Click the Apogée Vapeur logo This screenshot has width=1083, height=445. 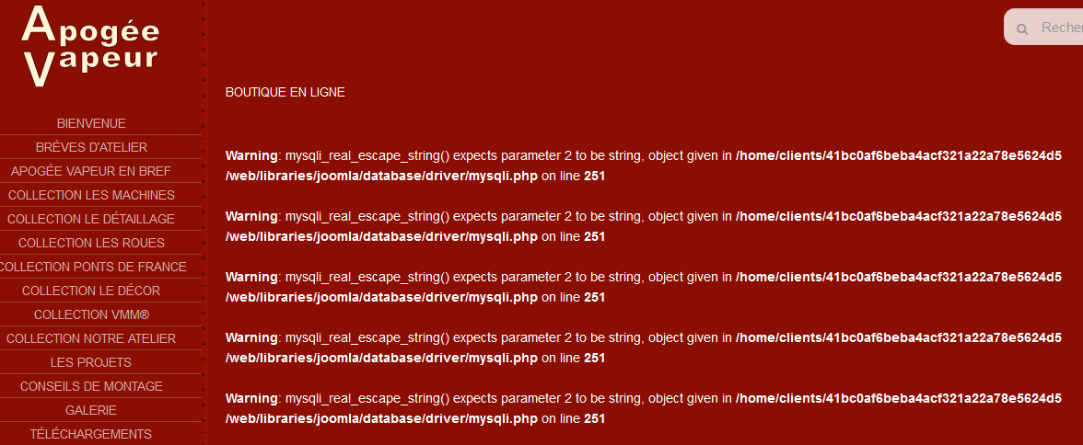tap(90, 46)
